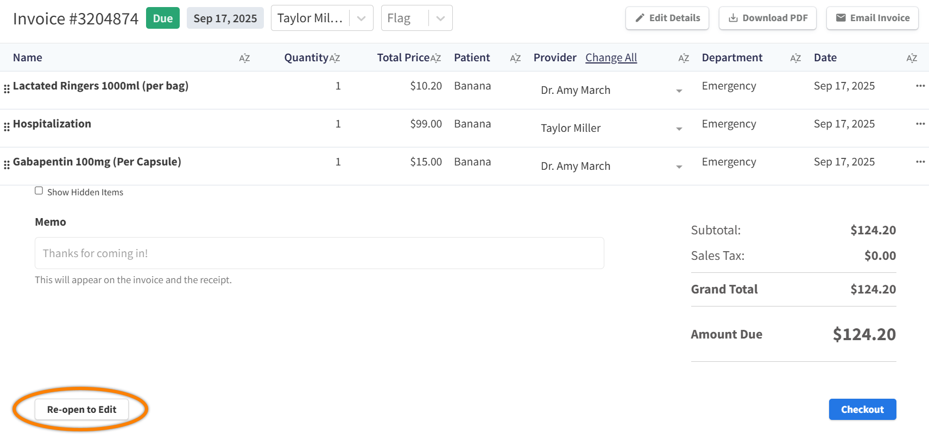This screenshot has width=929, height=434.
Task: Click into the Memo text field
Action: click(319, 253)
